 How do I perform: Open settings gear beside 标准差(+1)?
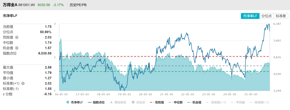(x=23, y=83)
